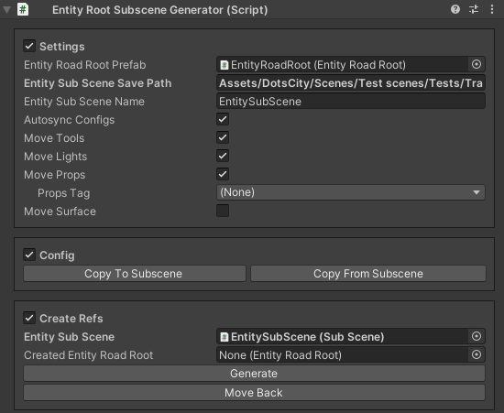Image resolution: width=504 pixels, height=413 pixels.
Task: Open component preset selector icon
Action: point(474,9)
